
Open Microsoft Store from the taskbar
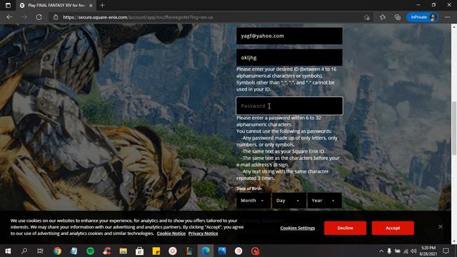[x=140, y=251]
